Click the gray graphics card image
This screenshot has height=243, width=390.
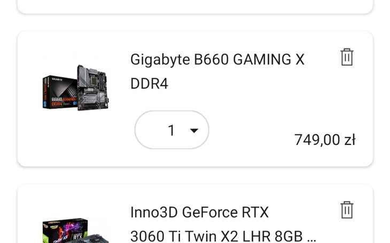pyautogui.click(x=96, y=239)
